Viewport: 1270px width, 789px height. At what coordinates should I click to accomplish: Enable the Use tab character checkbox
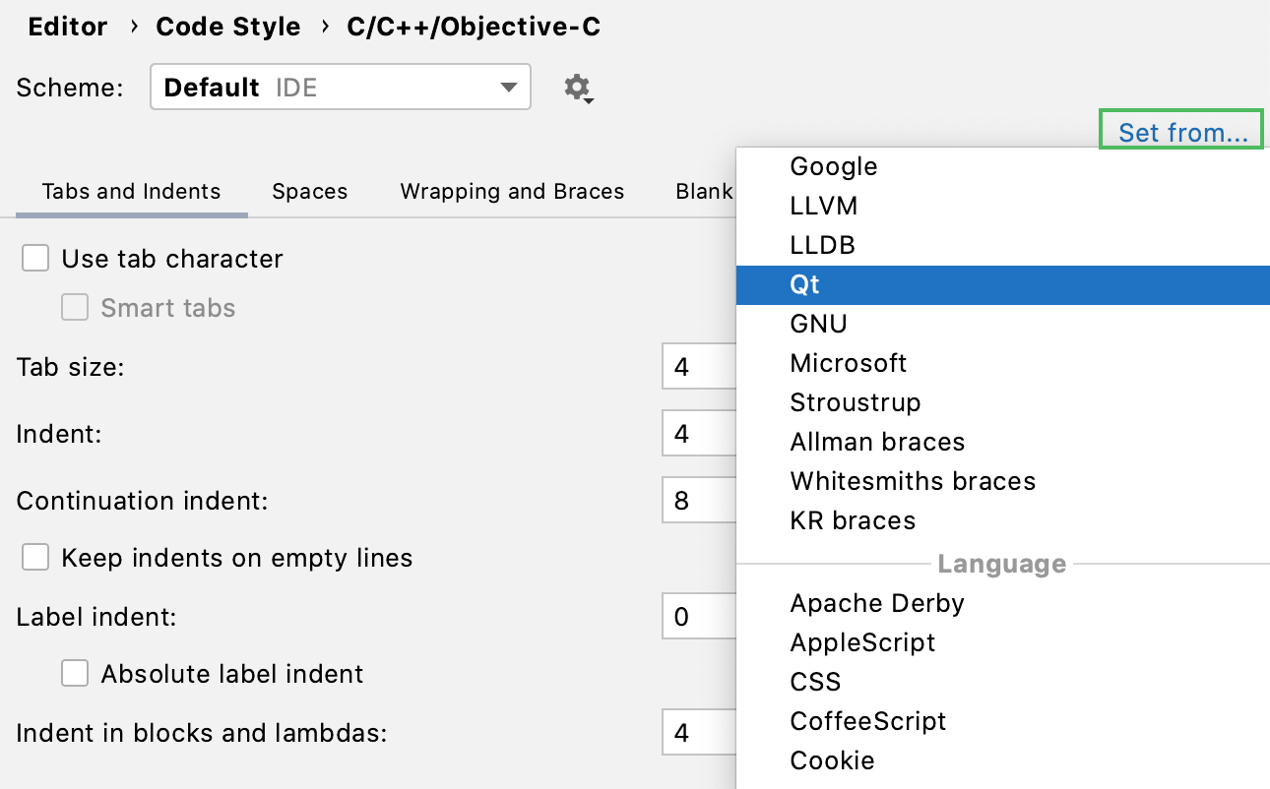click(35, 259)
